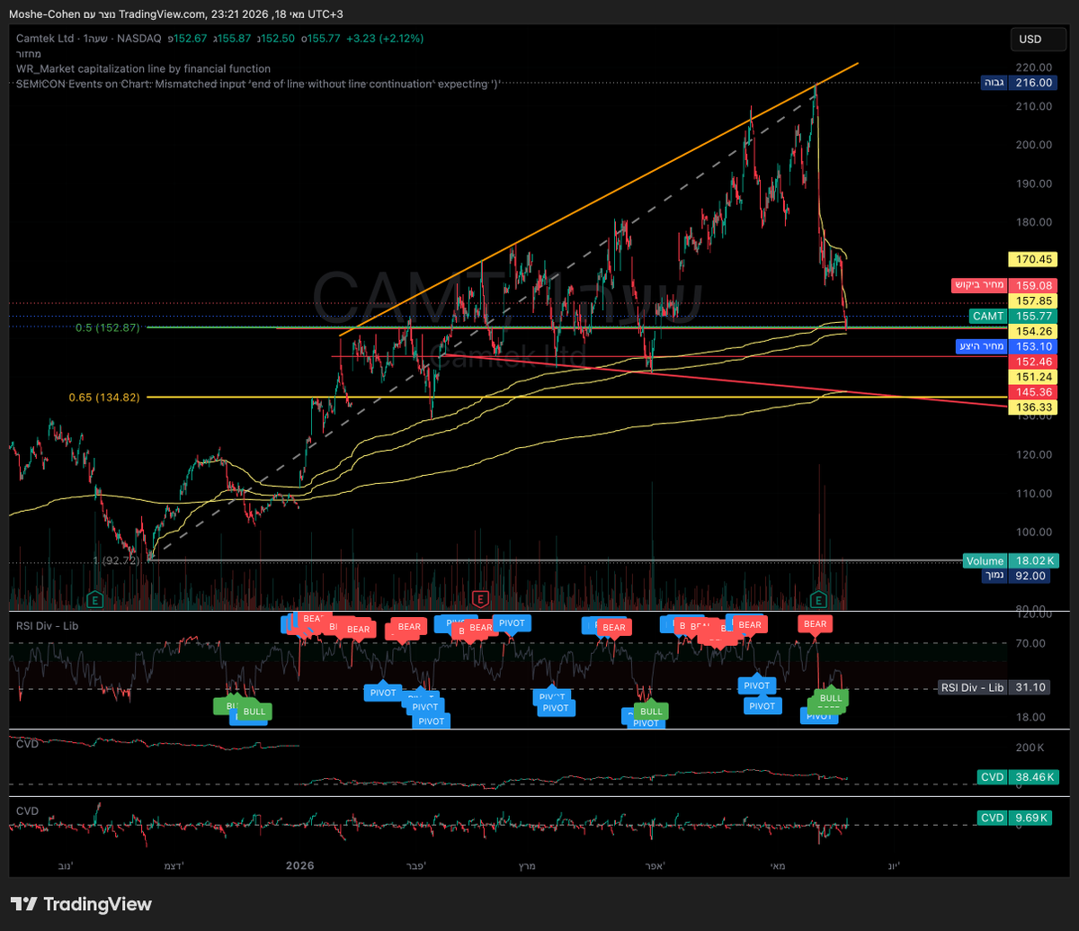Click the 92.00 נמוך low price label
The width and height of the screenshot is (1079, 931).
(x=1017, y=576)
